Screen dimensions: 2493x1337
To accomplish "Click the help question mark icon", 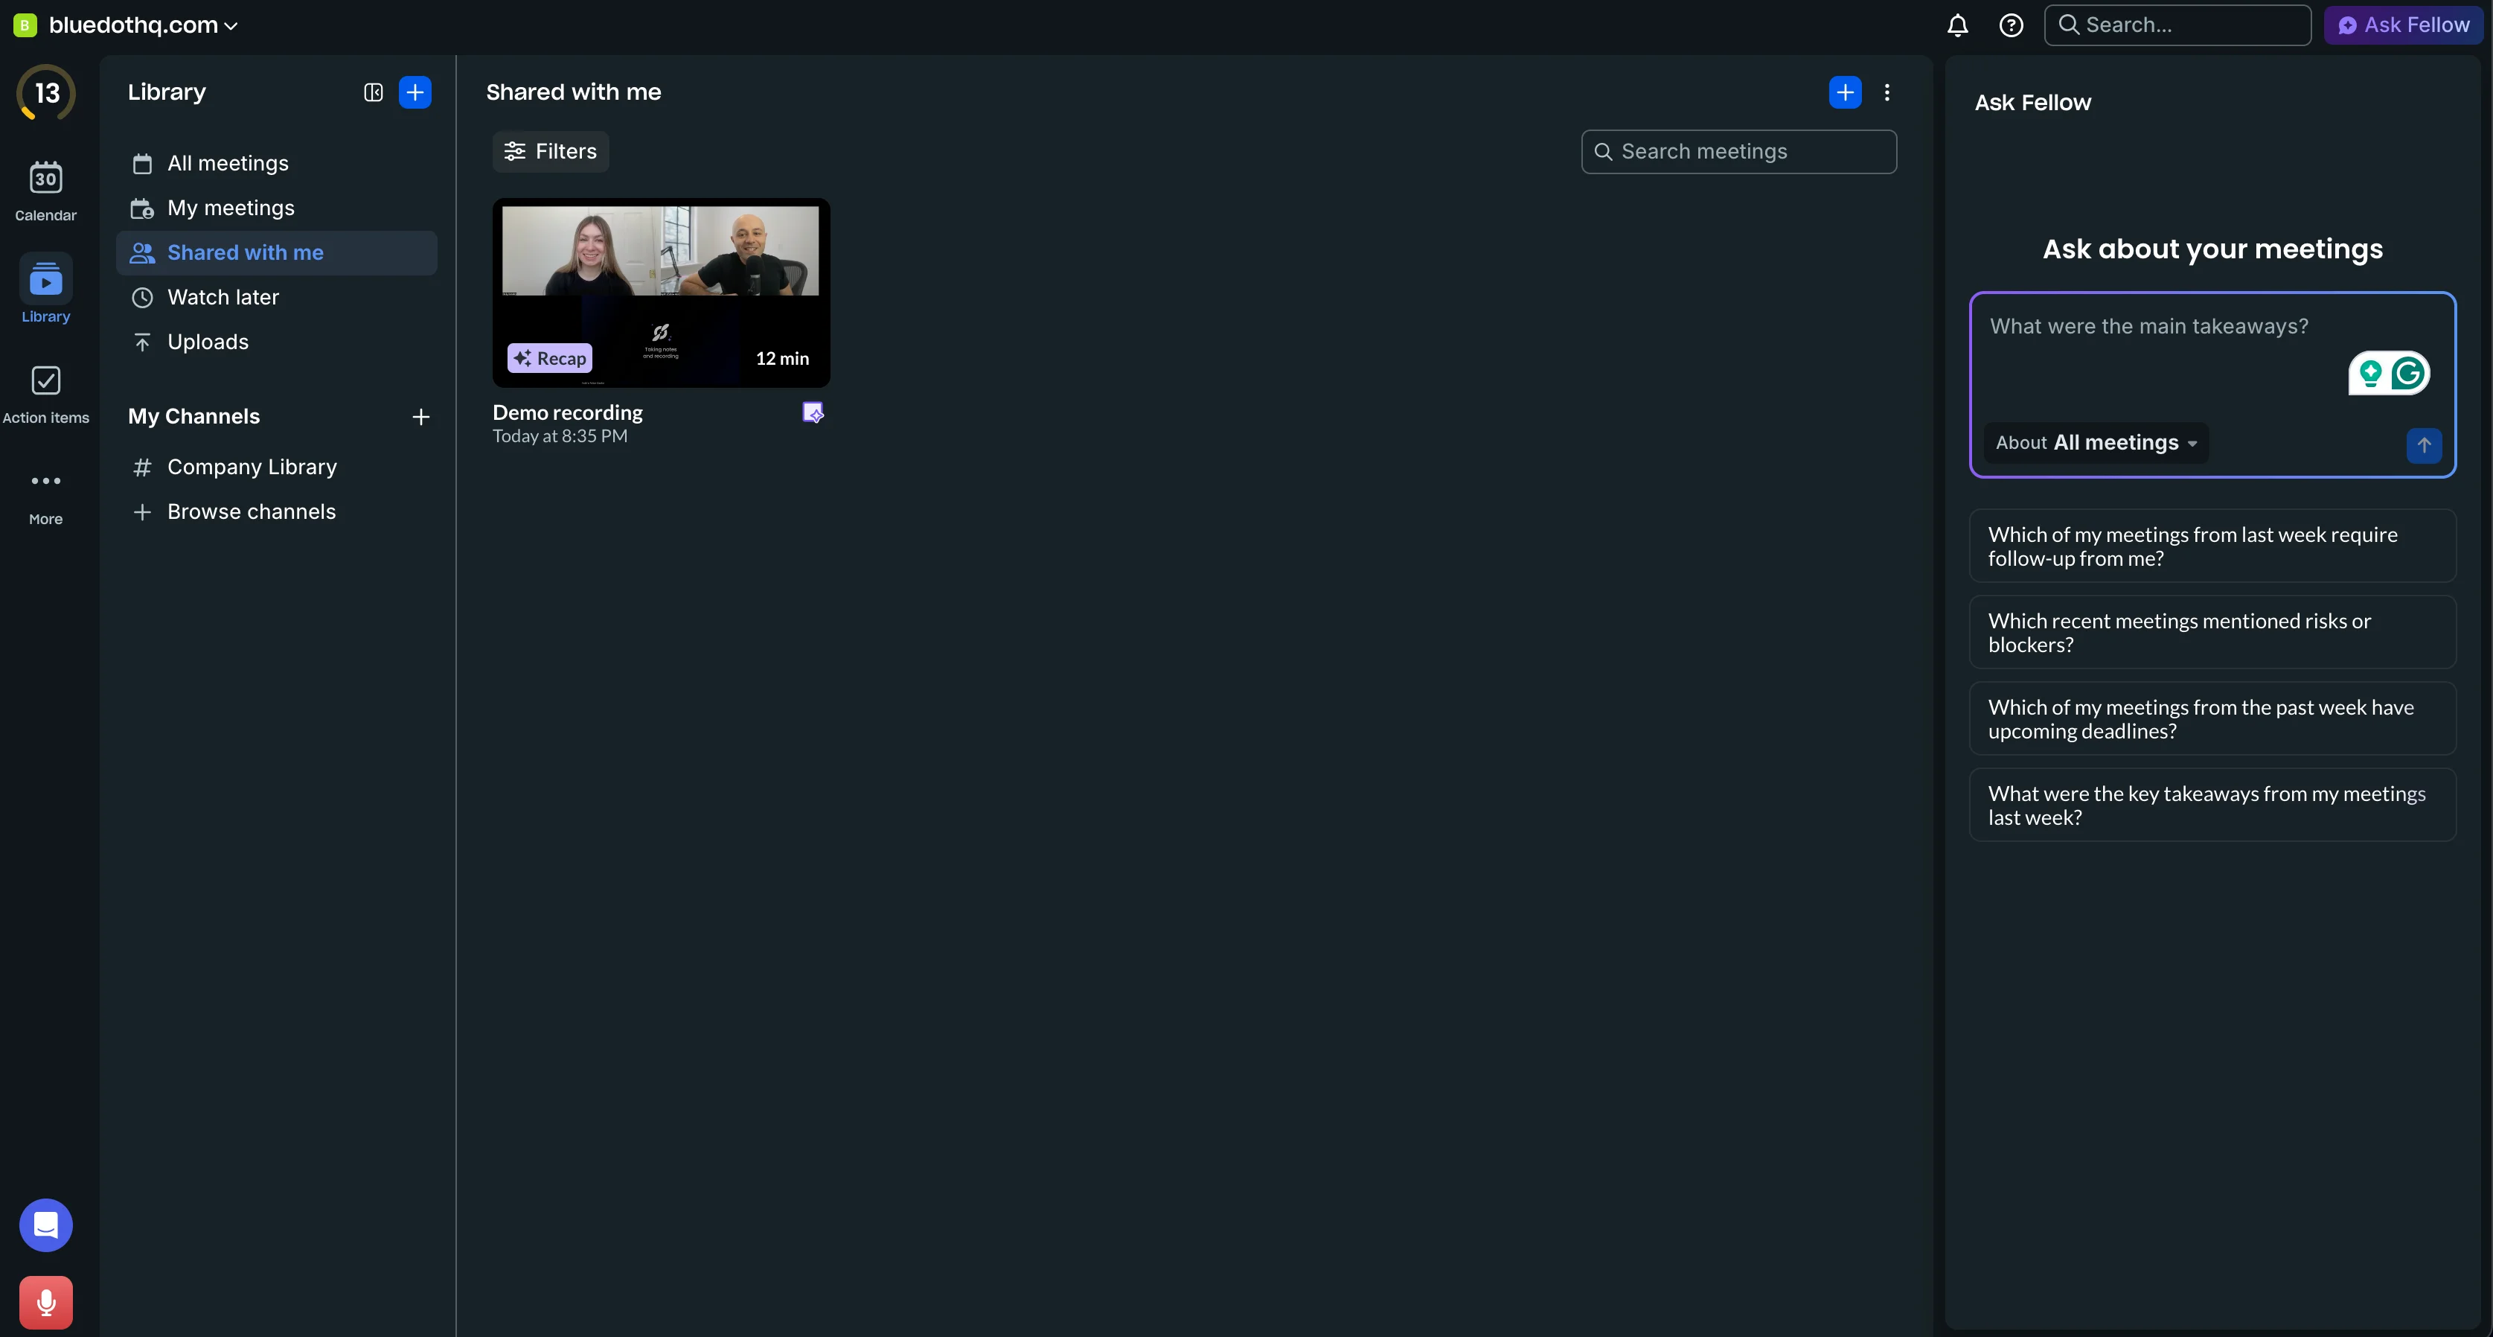I will [2011, 25].
